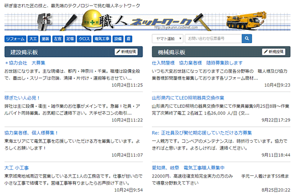Select the リフォーム category tag
Screen dimensions: 295x196
coord(15,39)
